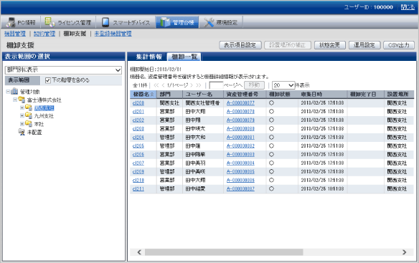This screenshot has width=419, height=263.
Task: Open the 機器管理 submenu link
Action: (x=15, y=34)
